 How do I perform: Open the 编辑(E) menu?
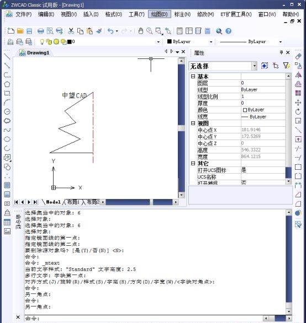pyautogui.click(x=46, y=14)
